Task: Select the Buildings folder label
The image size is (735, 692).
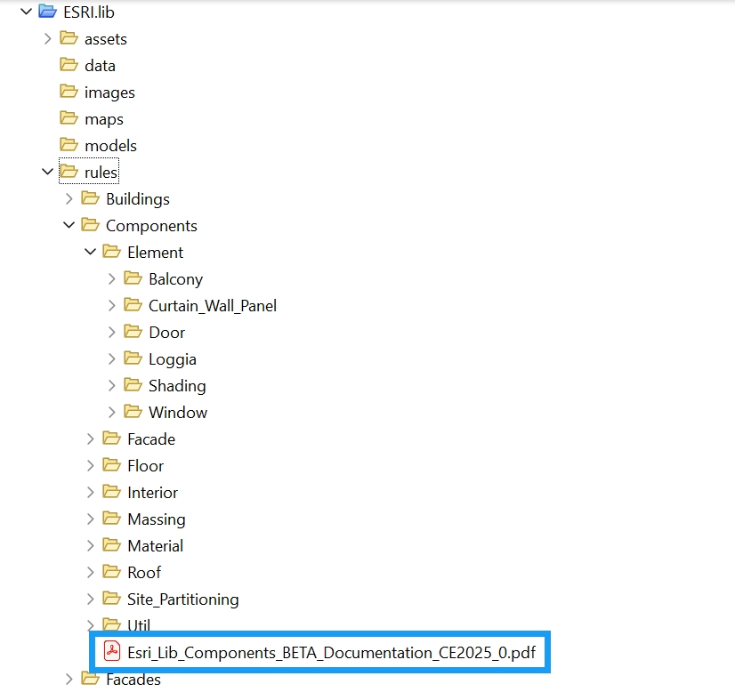Action: pyautogui.click(x=138, y=199)
